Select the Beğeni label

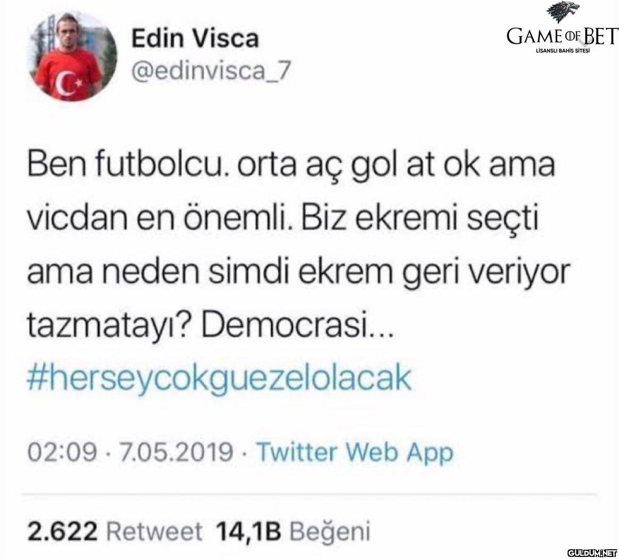(331, 531)
